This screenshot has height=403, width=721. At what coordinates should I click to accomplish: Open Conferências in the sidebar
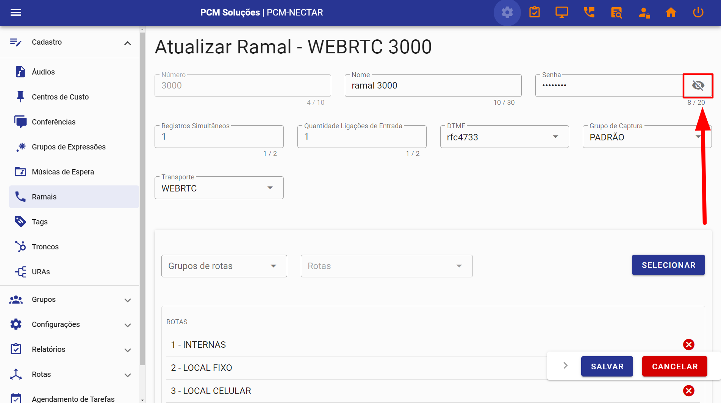[x=74, y=122]
